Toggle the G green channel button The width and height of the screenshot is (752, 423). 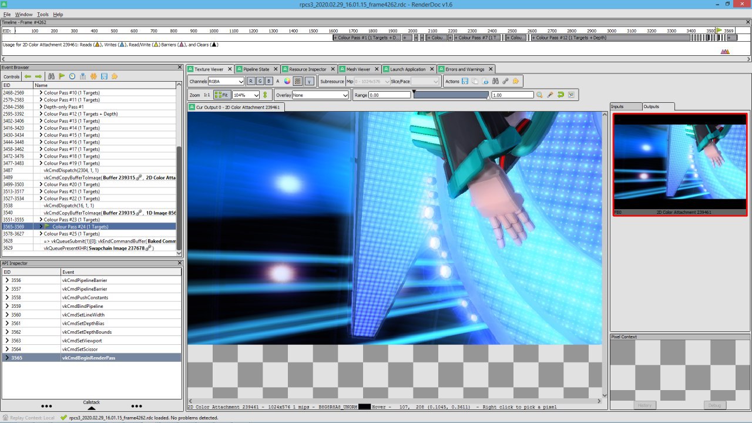point(260,81)
